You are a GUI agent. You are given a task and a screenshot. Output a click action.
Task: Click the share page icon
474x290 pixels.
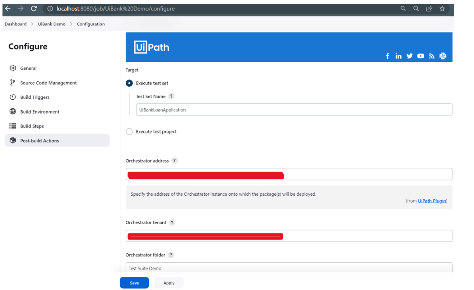pyautogui.click(x=429, y=9)
